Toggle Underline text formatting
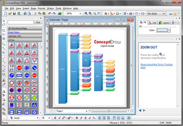Viewport: 183px width, 126px height. coord(85,118)
